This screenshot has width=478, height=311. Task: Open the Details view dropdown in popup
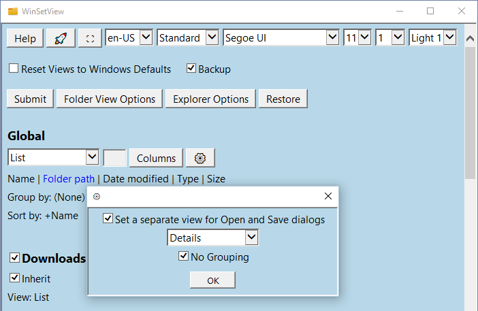point(212,238)
